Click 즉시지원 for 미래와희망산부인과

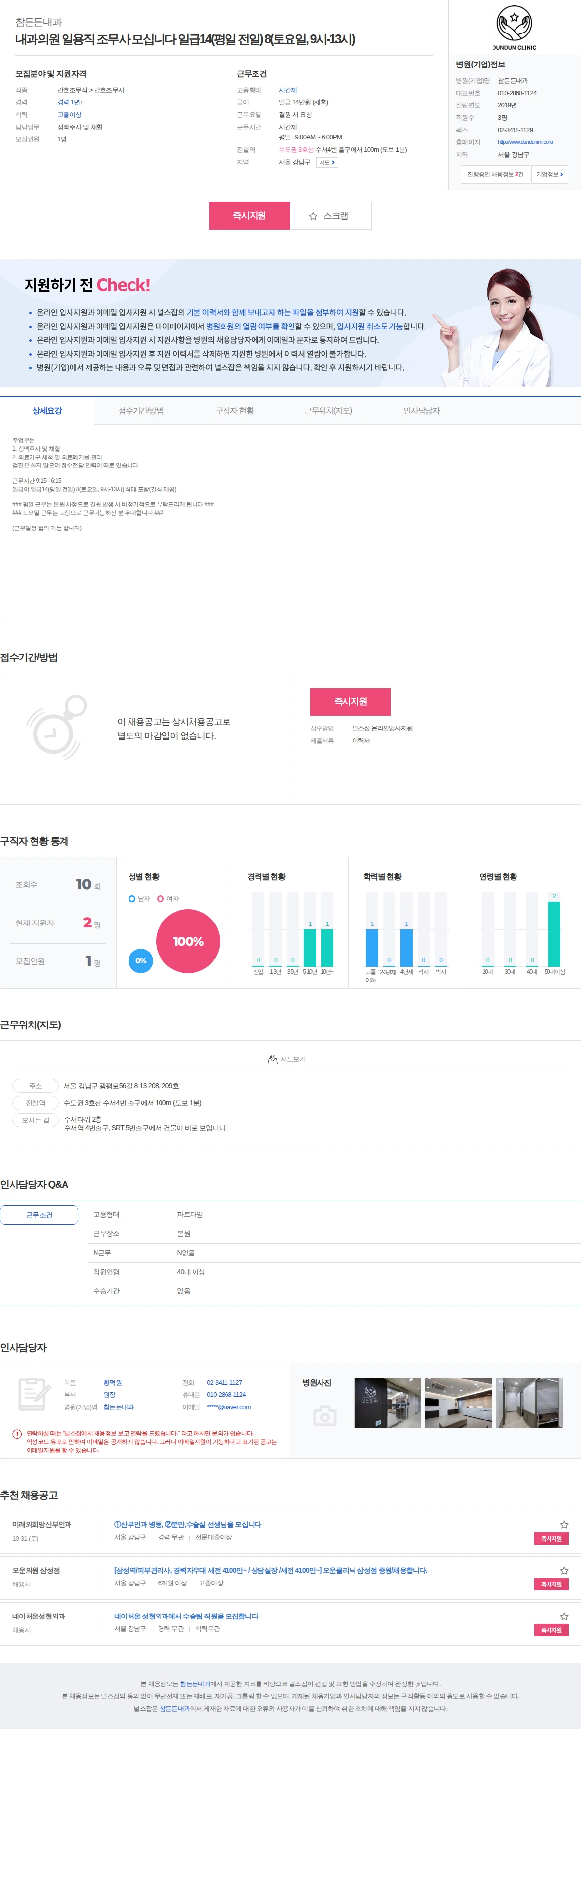(x=551, y=1539)
